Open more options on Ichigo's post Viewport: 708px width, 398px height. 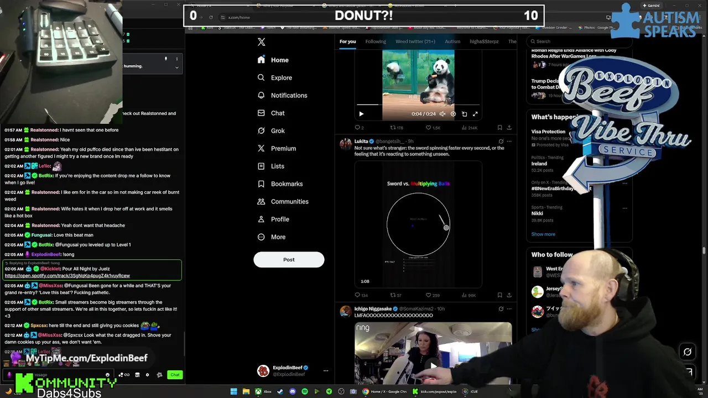point(509,309)
